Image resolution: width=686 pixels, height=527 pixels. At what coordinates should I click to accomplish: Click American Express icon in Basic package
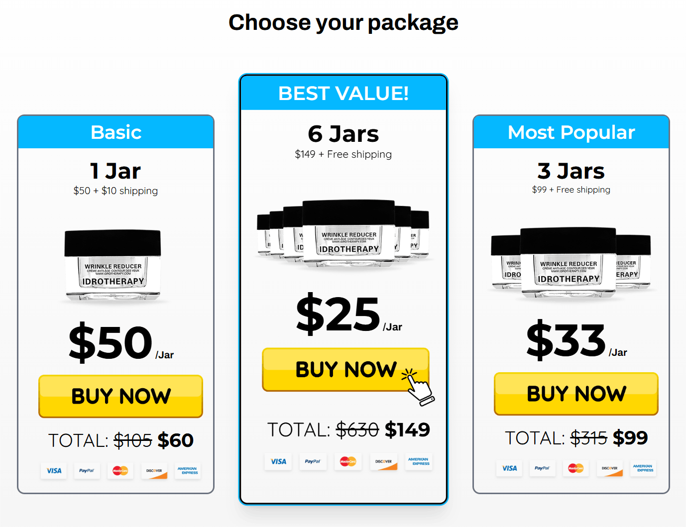tap(187, 471)
